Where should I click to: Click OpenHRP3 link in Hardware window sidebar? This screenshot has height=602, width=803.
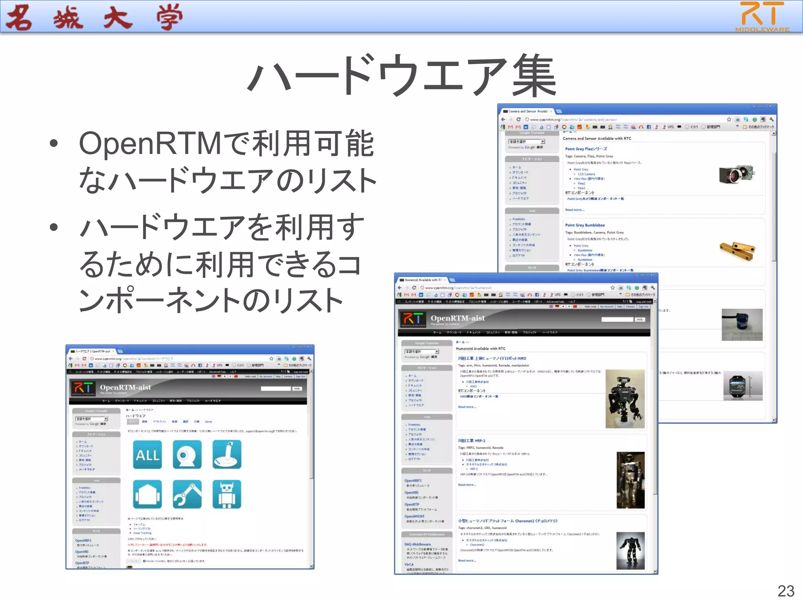pyautogui.click(x=83, y=540)
